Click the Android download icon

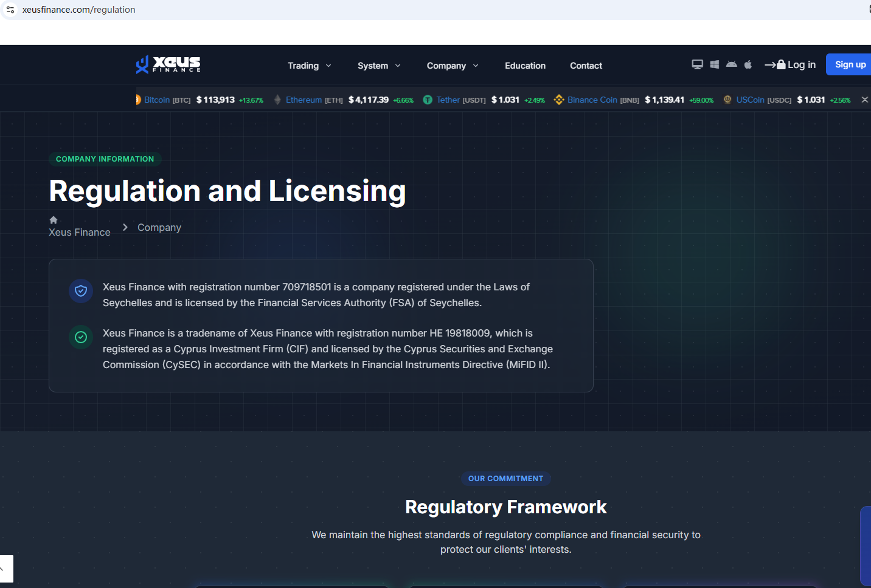pos(731,64)
